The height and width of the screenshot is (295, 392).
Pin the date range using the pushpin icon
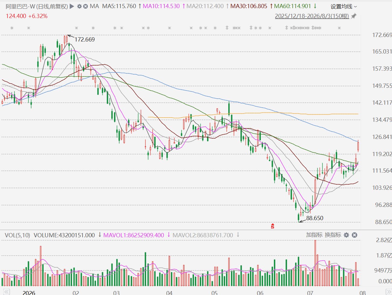point(354,16)
